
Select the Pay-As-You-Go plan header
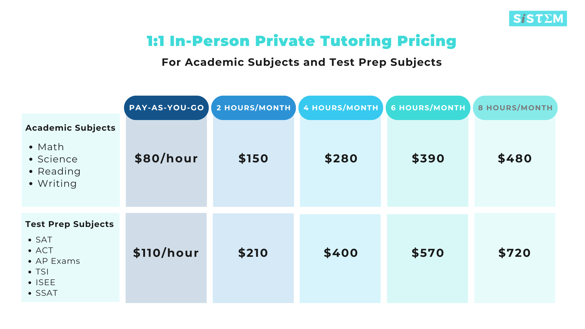166,108
